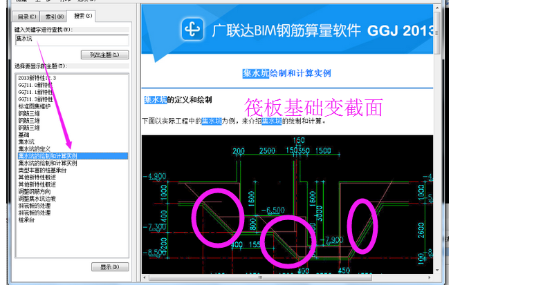This screenshot has width=543, height=294.
Task: Switch to the 目录(C) tab
Action: click(x=26, y=17)
